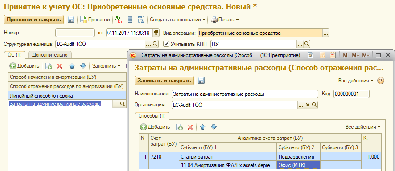Screen dimensions: 395x171
Task: Move row down arrow in Способы toolbar
Action: pos(214,127)
